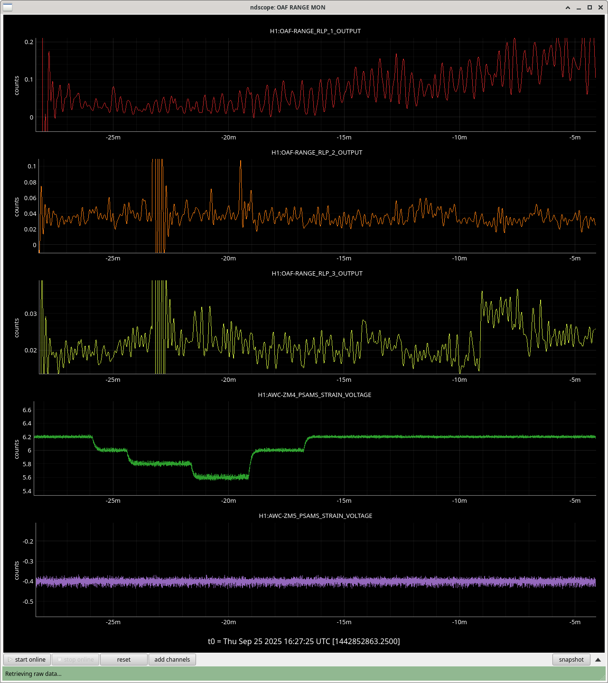The height and width of the screenshot is (683, 608).
Task: Open the add channels dialog
Action: [172, 660]
